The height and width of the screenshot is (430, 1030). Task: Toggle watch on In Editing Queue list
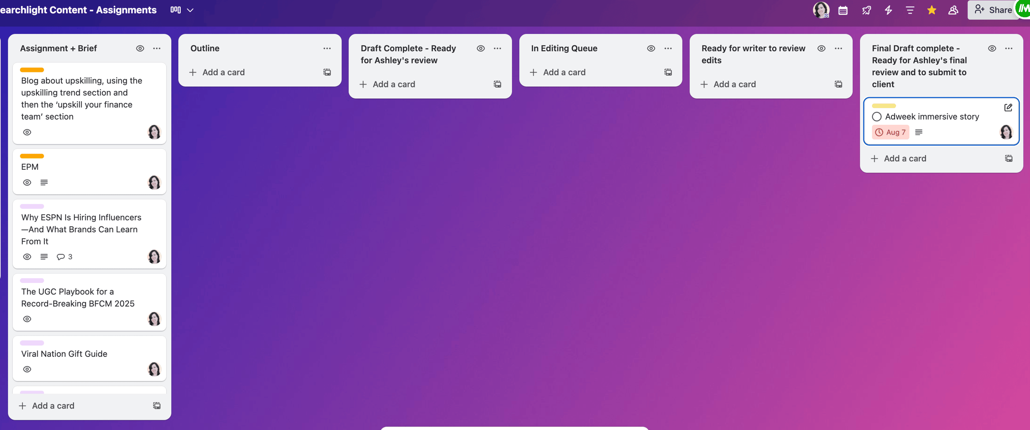[x=651, y=48]
